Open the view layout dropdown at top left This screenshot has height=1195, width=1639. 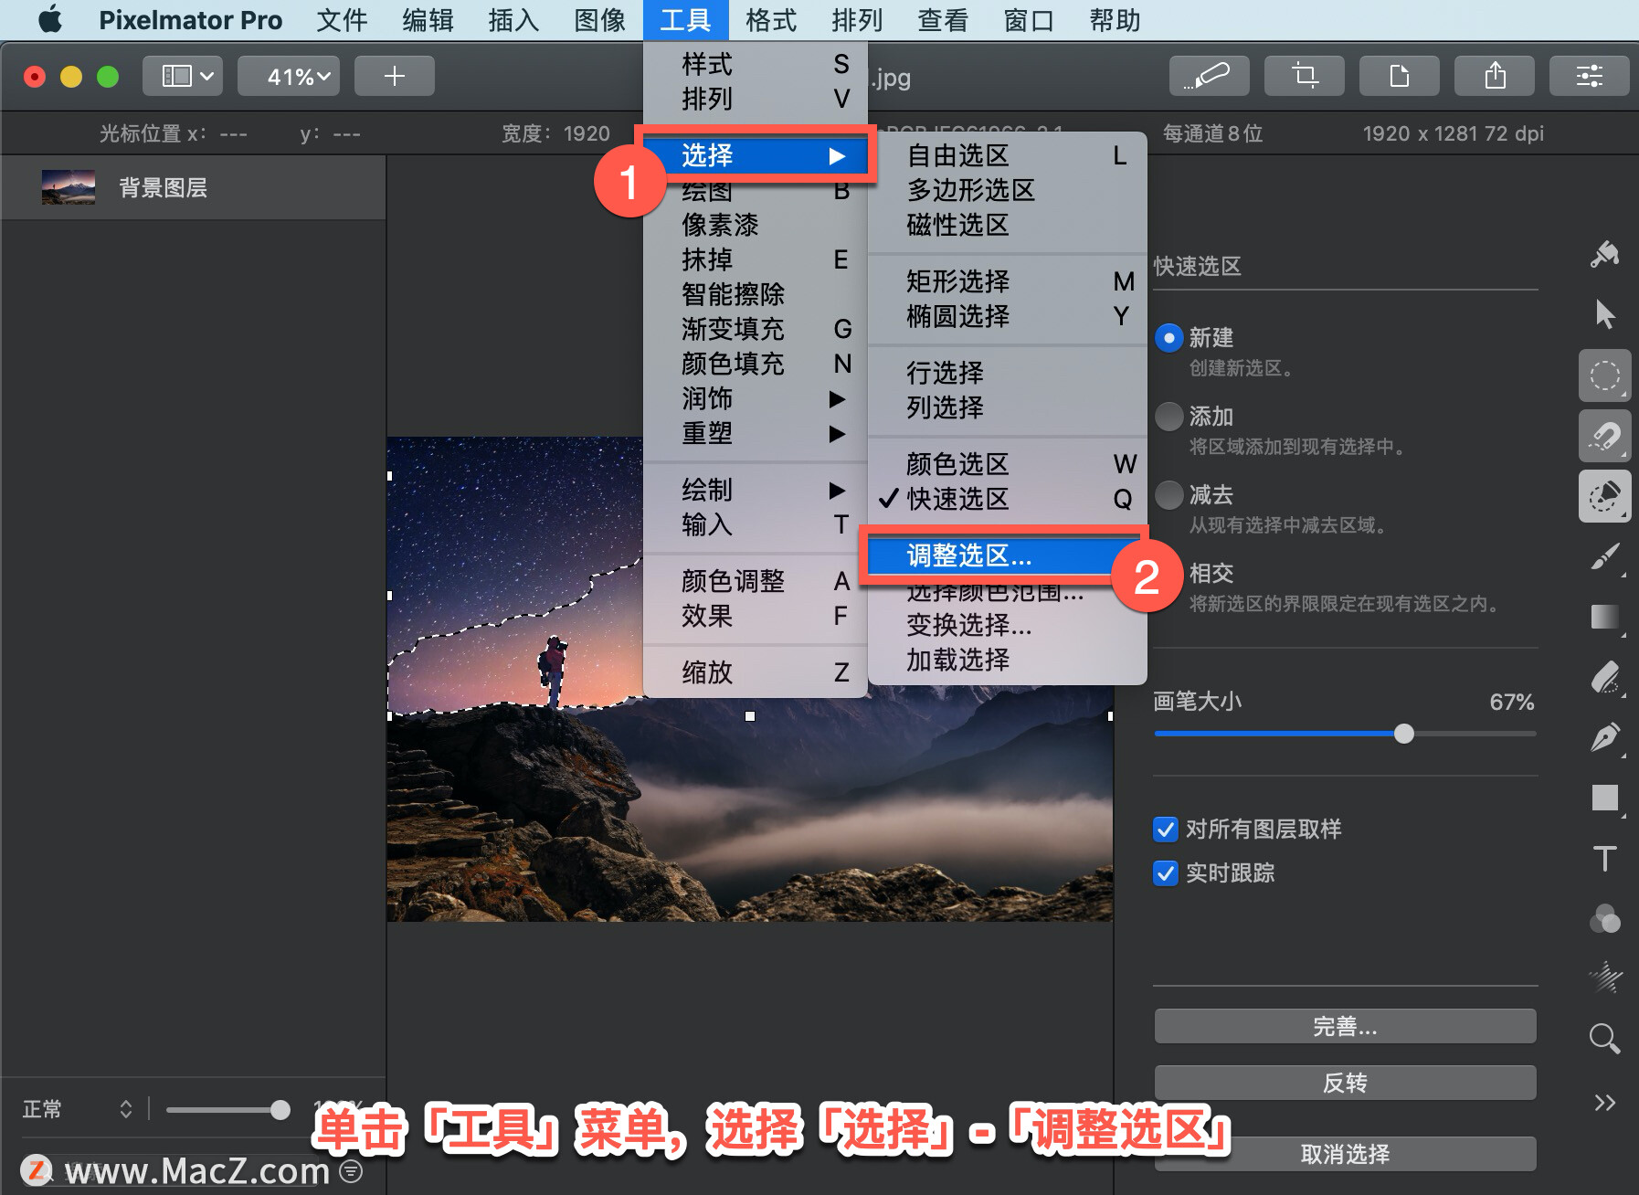[182, 76]
